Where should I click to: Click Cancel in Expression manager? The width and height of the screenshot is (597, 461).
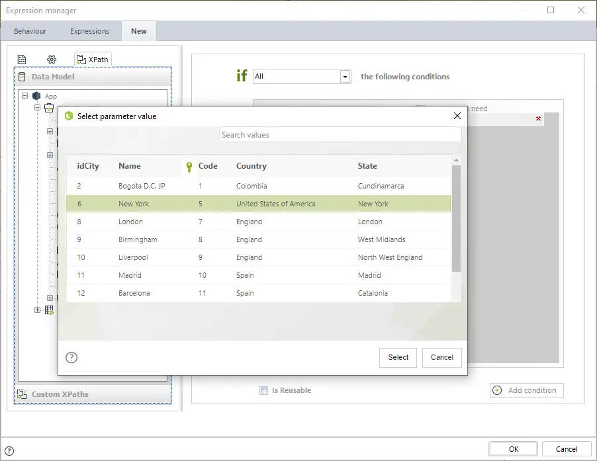pos(567,449)
